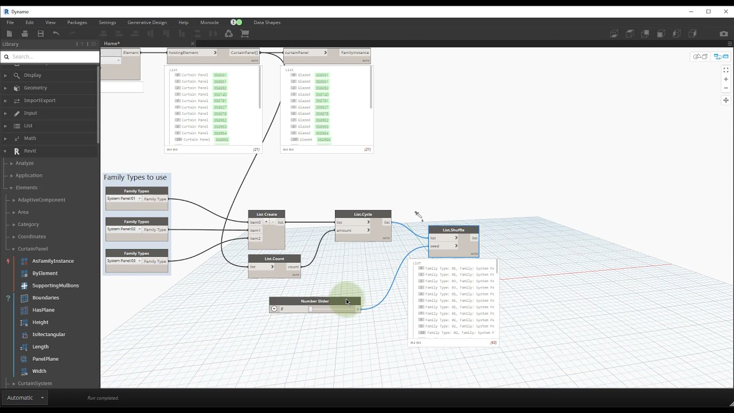Click the Family Types to use group title
Image resolution: width=734 pixels, height=413 pixels.
pos(135,177)
